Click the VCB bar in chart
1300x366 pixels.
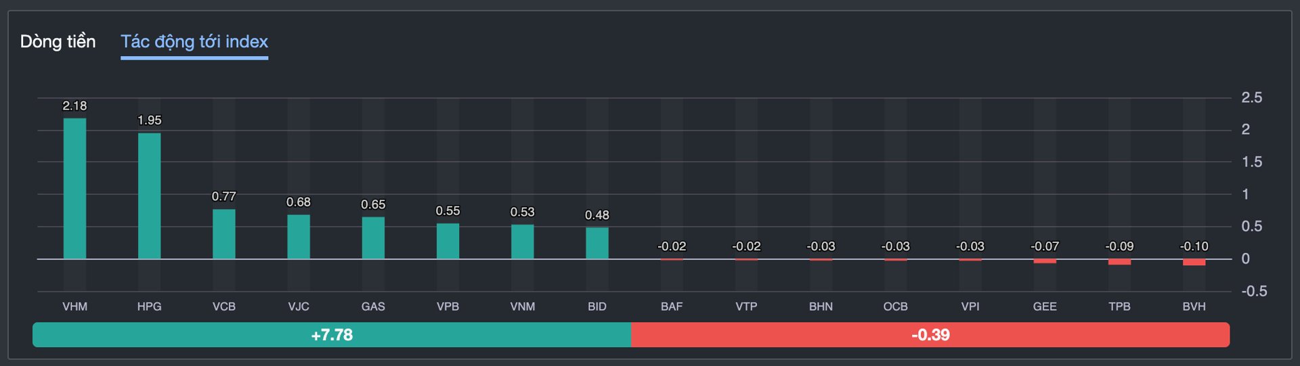point(224,234)
